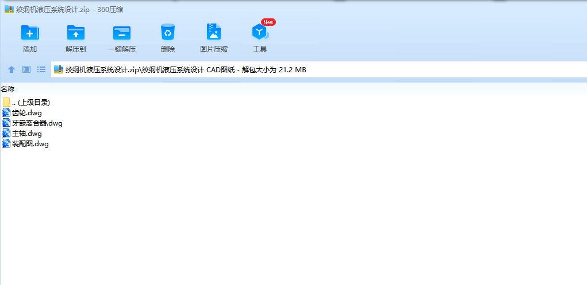Click the 一键解压 toolbar label

(122, 49)
